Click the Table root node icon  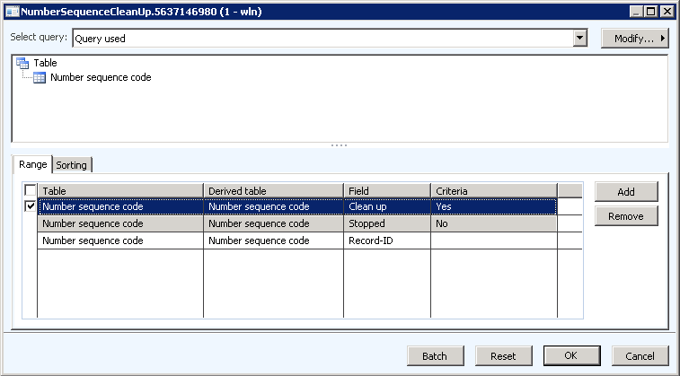coord(22,63)
